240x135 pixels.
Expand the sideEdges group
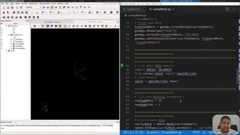coord(11,39)
